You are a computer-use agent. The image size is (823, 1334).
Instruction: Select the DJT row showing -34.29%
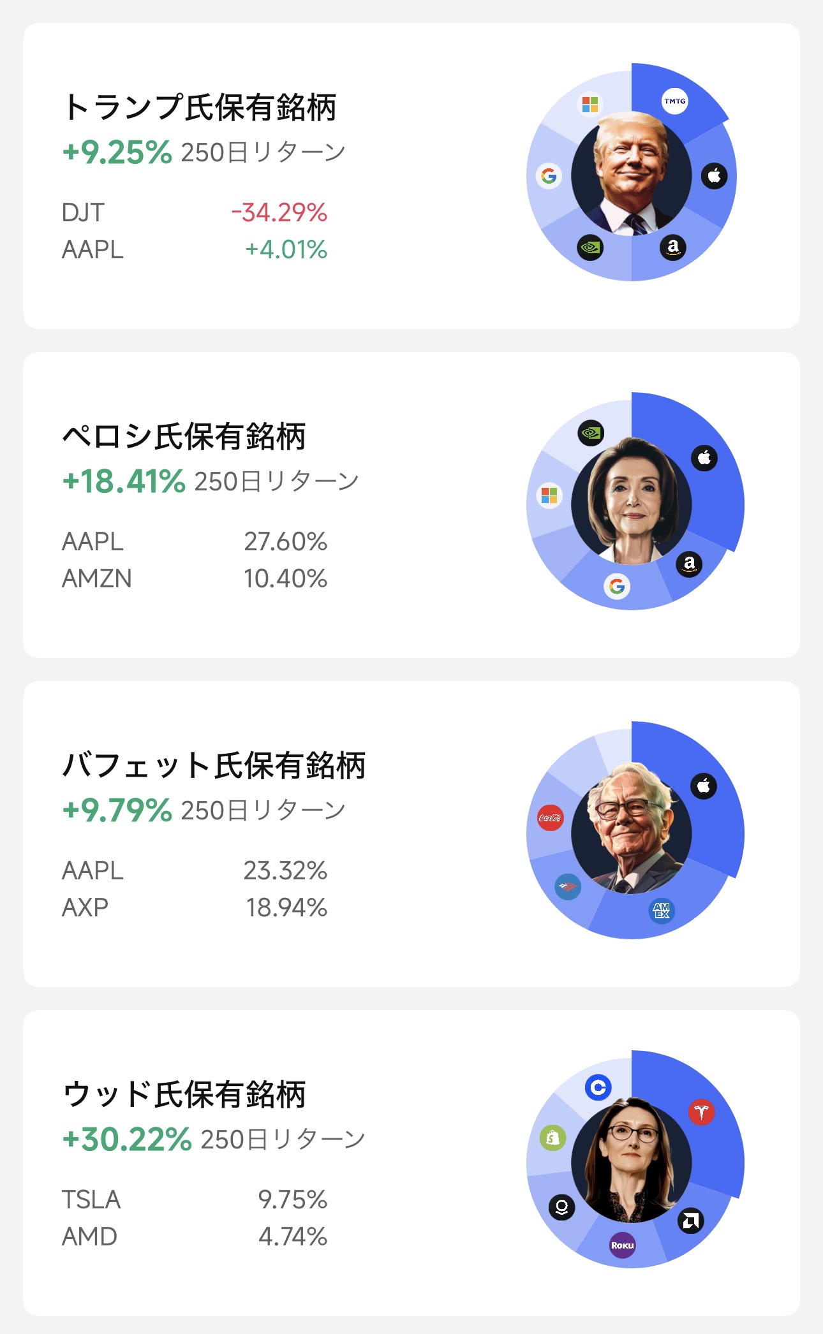point(194,212)
